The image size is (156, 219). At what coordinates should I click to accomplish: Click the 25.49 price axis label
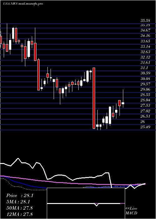(x=145, y=127)
